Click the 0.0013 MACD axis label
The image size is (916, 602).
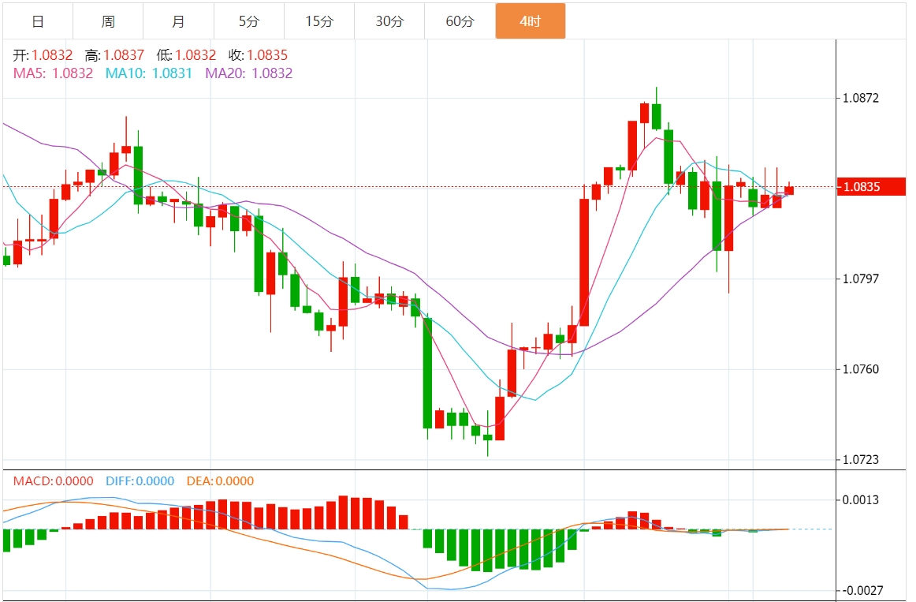(861, 500)
